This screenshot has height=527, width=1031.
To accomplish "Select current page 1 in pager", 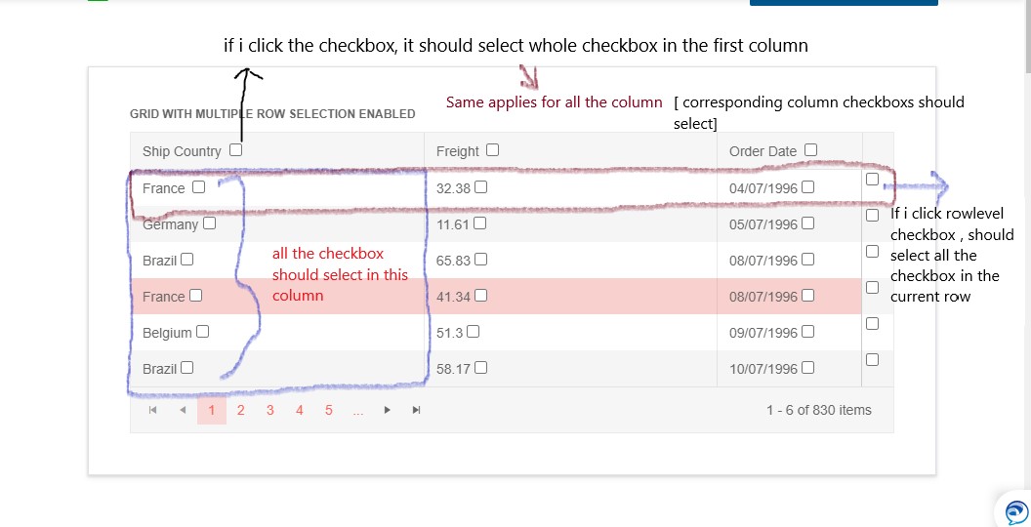I will (211, 411).
